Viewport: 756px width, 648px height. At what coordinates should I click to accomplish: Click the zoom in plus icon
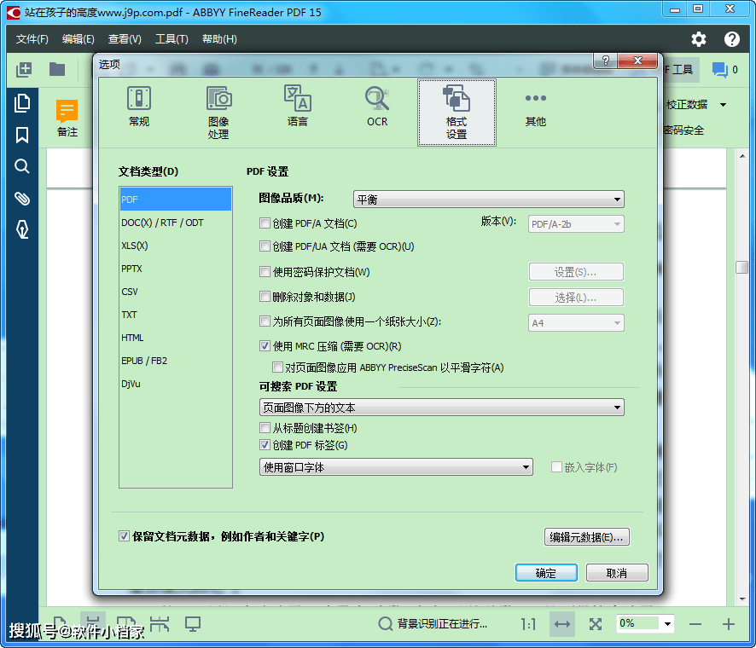(729, 624)
